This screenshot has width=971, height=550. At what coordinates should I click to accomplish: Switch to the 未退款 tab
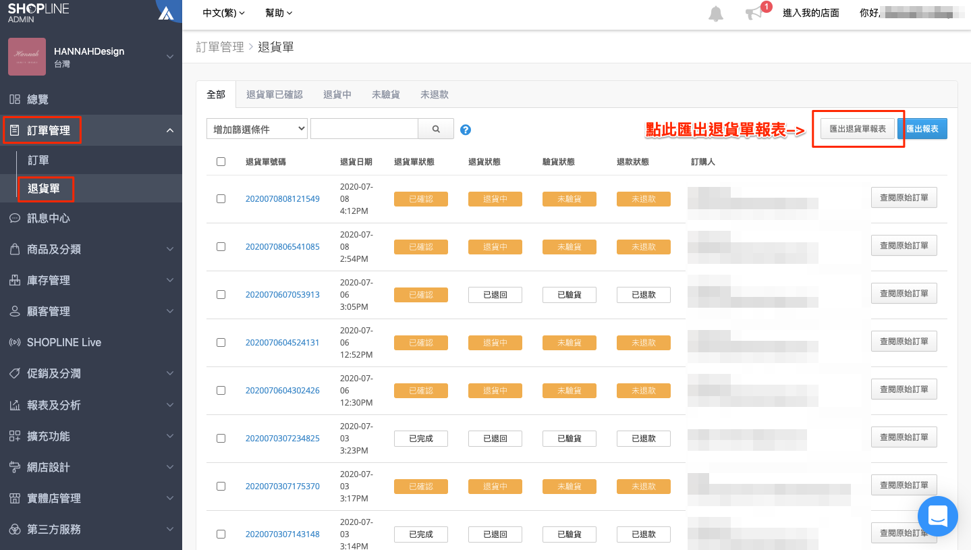pos(435,94)
